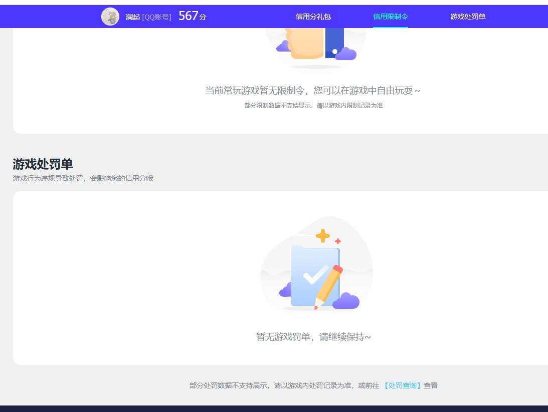Go to the 游戏处罚单 tab
Screen dimensions: 548x412
pos(468,17)
